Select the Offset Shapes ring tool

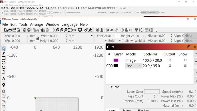4,91
